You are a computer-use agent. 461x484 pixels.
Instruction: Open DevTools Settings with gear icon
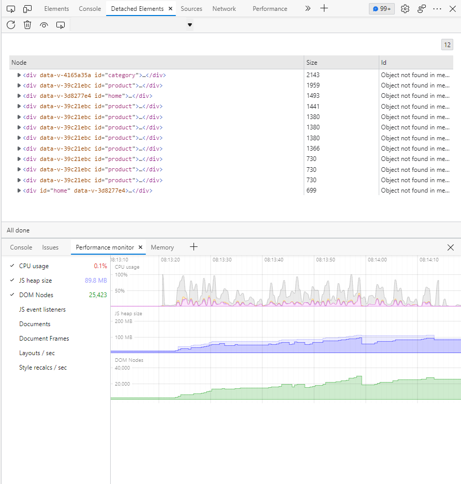[x=405, y=9]
